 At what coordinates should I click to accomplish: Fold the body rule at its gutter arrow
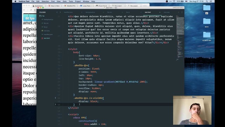click(62, 53)
